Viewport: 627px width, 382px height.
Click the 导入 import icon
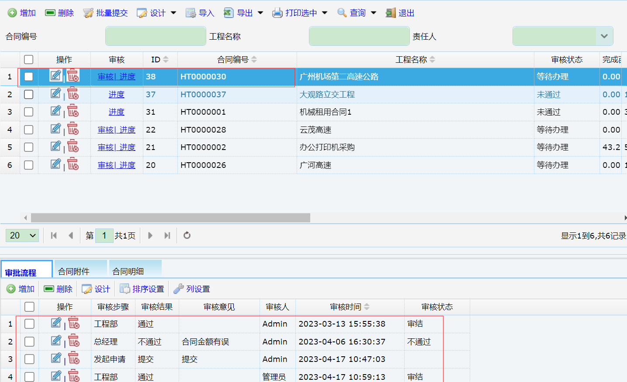pyautogui.click(x=191, y=13)
